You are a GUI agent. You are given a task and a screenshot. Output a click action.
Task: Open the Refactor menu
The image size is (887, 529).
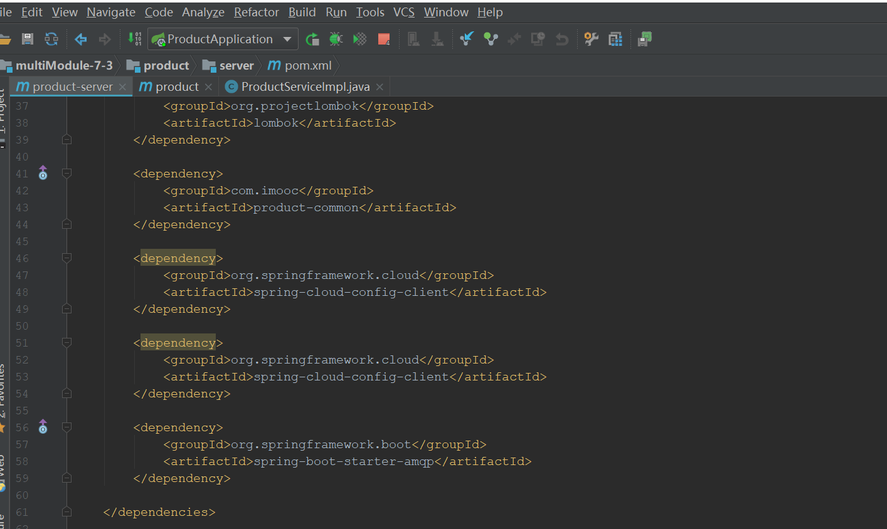257,12
